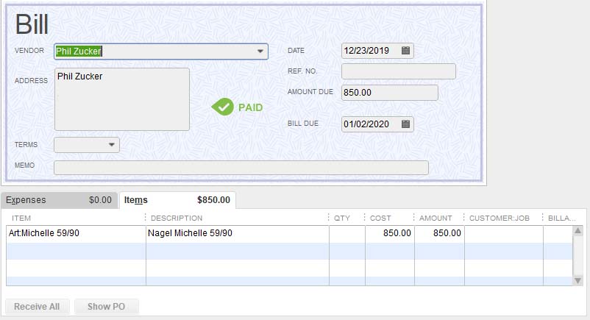Click into the Ref. No. field

coord(398,71)
